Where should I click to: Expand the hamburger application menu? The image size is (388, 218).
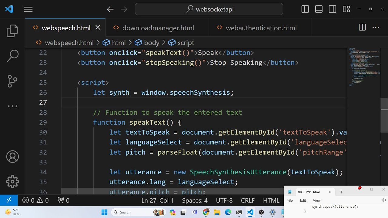coord(28,9)
